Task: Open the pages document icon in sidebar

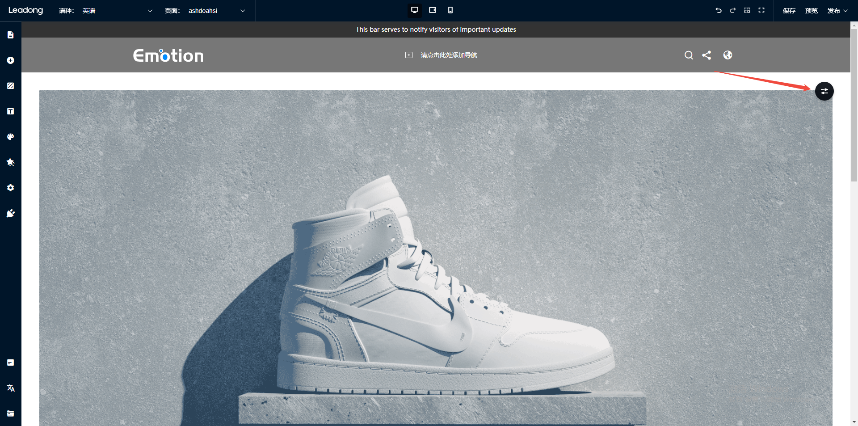Action: [x=11, y=35]
